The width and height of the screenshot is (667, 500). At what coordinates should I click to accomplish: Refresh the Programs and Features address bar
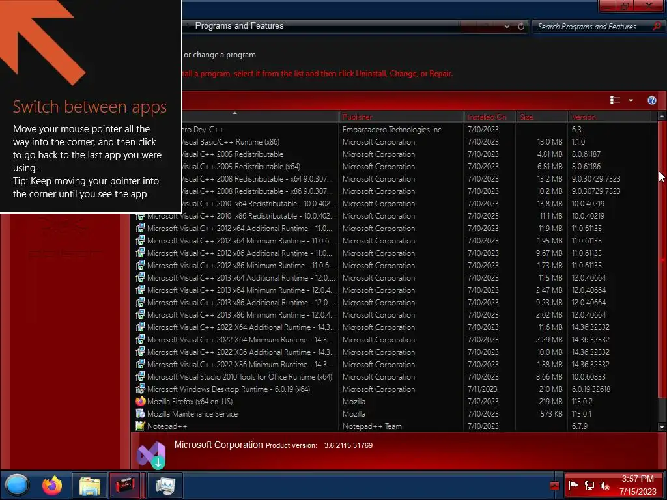tap(520, 26)
